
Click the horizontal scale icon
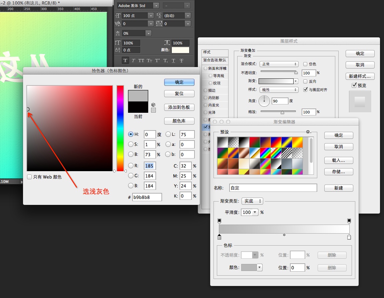tap(167, 43)
